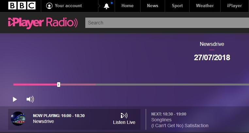Open notifications bell
The height and width of the screenshot is (133, 249).
(x=107, y=6)
